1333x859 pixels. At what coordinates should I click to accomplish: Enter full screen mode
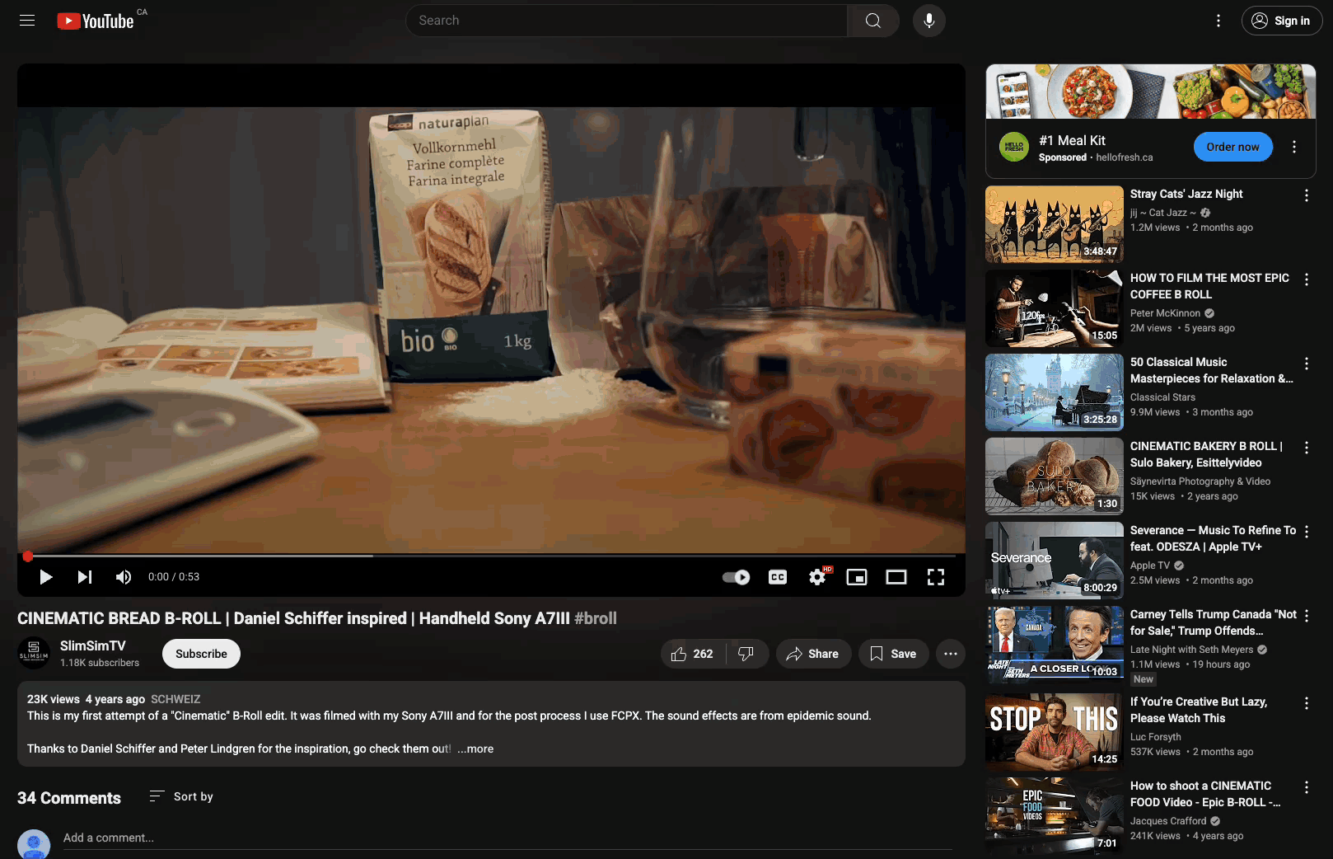pos(936,577)
